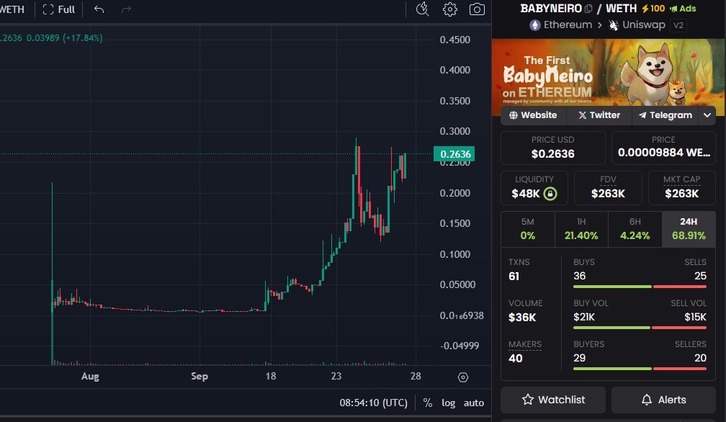Click the WETH price 0.00009884 box
Viewport: 726px width, 422px height.
(x=663, y=148)
